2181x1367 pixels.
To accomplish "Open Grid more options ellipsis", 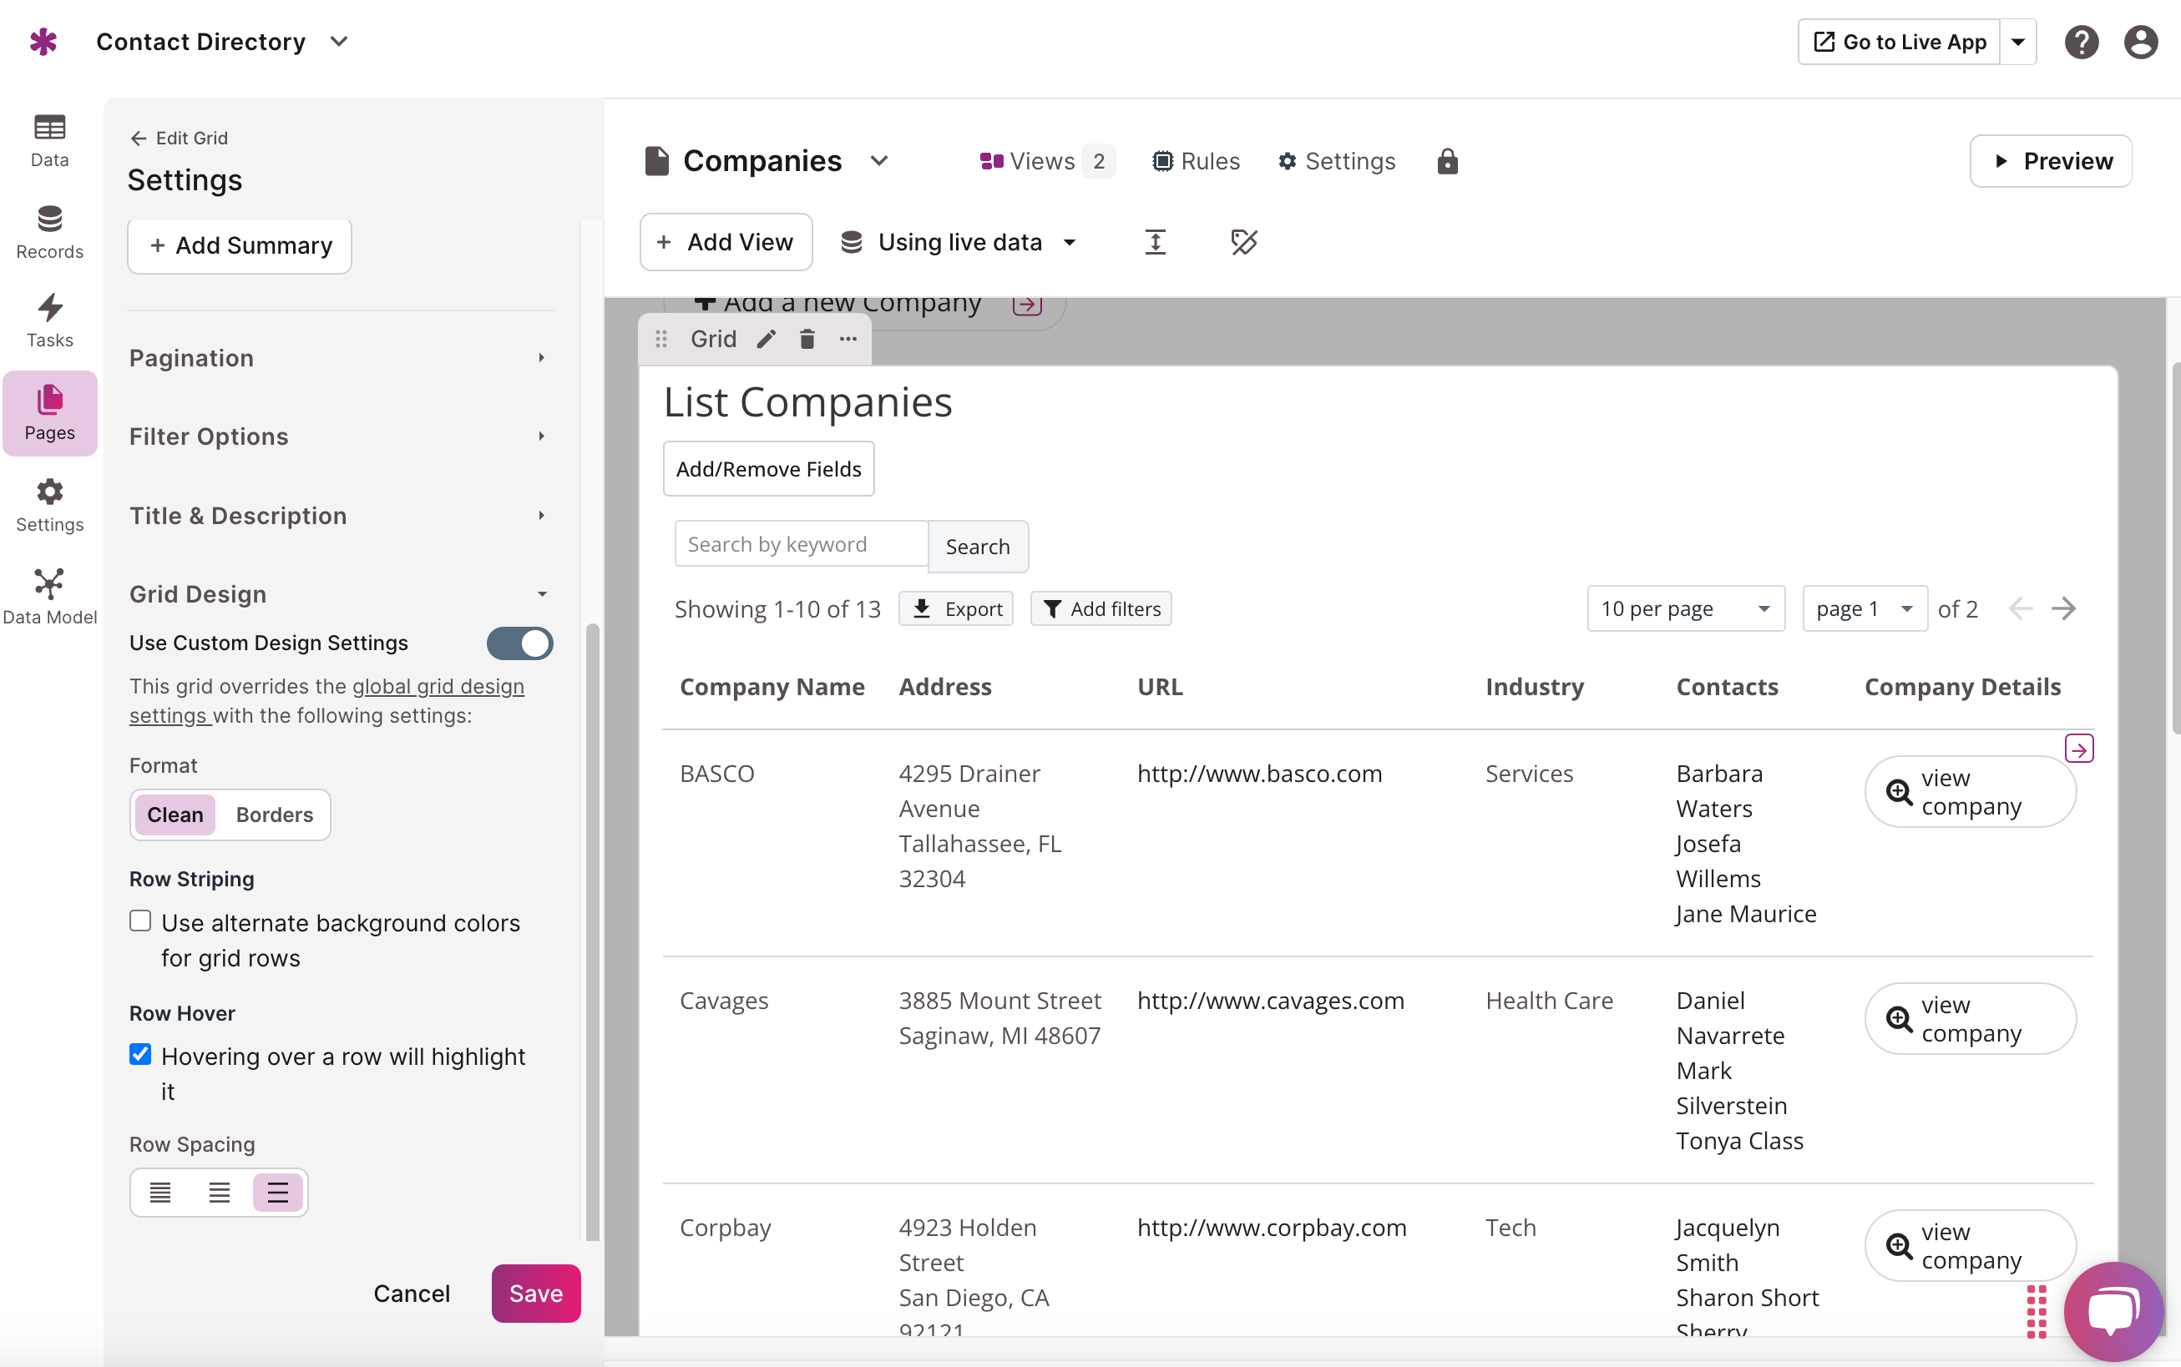I will (848, 339).
